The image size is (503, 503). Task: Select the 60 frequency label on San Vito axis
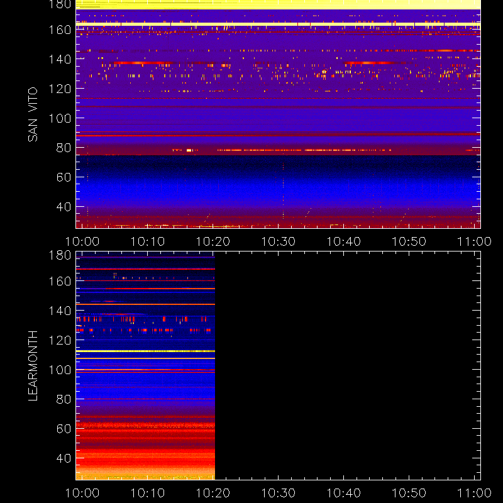(64, 177)
